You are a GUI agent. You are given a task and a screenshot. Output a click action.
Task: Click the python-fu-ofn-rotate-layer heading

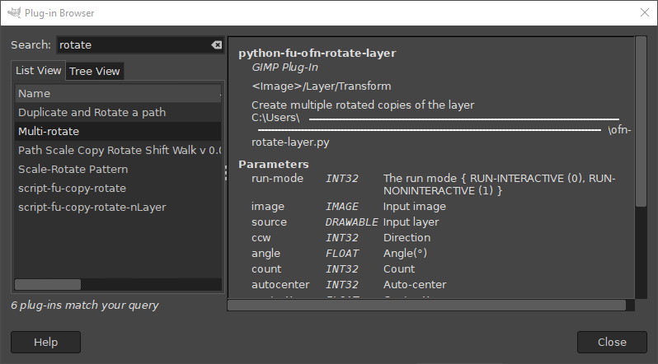(x=317, y=53)
